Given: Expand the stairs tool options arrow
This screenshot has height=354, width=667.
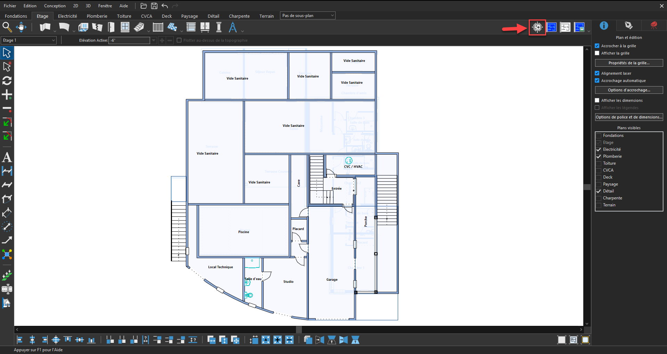Looking at the screenshot, I should point(149,31).
